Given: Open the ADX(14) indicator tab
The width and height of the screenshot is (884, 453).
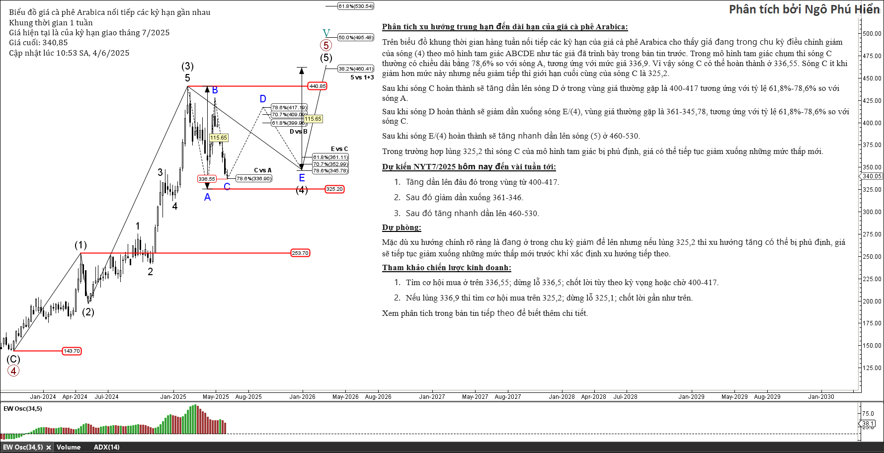Looking at the screenshot, I should point(106,447).
